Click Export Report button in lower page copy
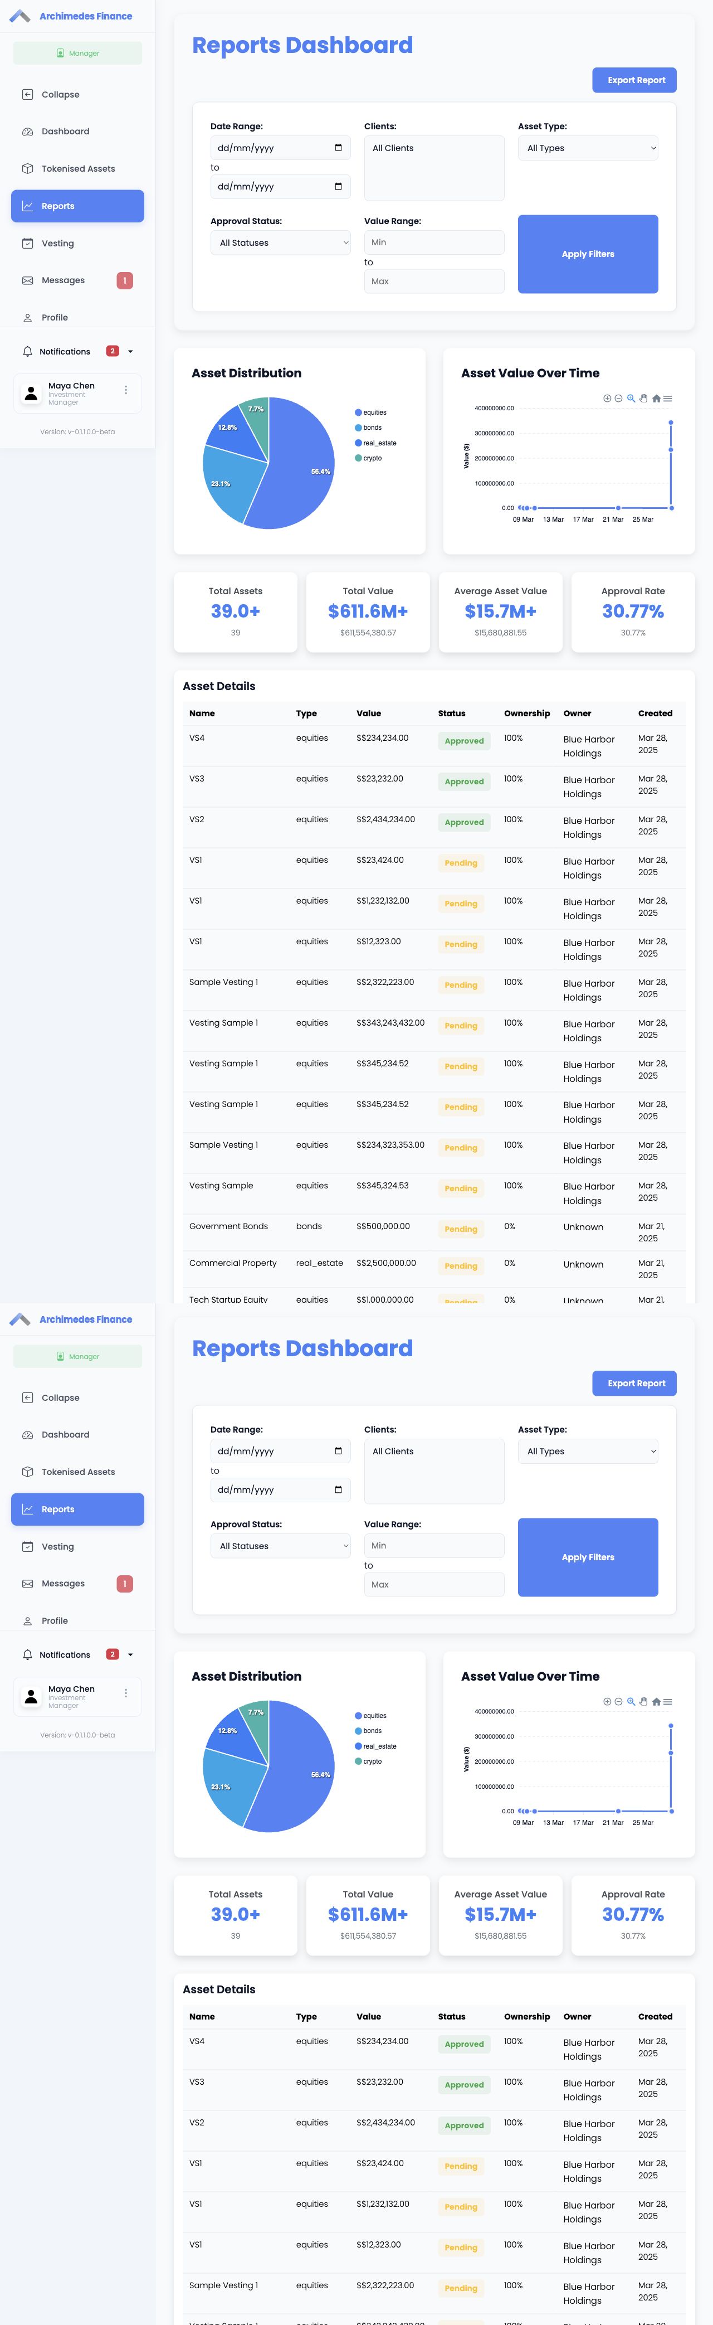This screenshot has height=2325, width=713. click(x=634, y=1384)
